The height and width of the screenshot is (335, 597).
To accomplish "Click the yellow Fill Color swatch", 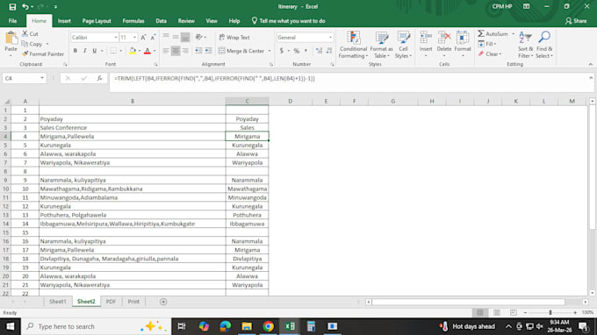I will pyautogui.click(x=133, y=51).
